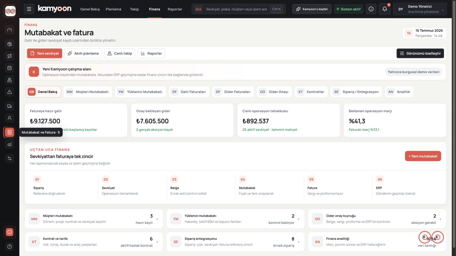Click the Faturaya hazır gelir card
Screen dimensions: 456x256
coord(76,120)
